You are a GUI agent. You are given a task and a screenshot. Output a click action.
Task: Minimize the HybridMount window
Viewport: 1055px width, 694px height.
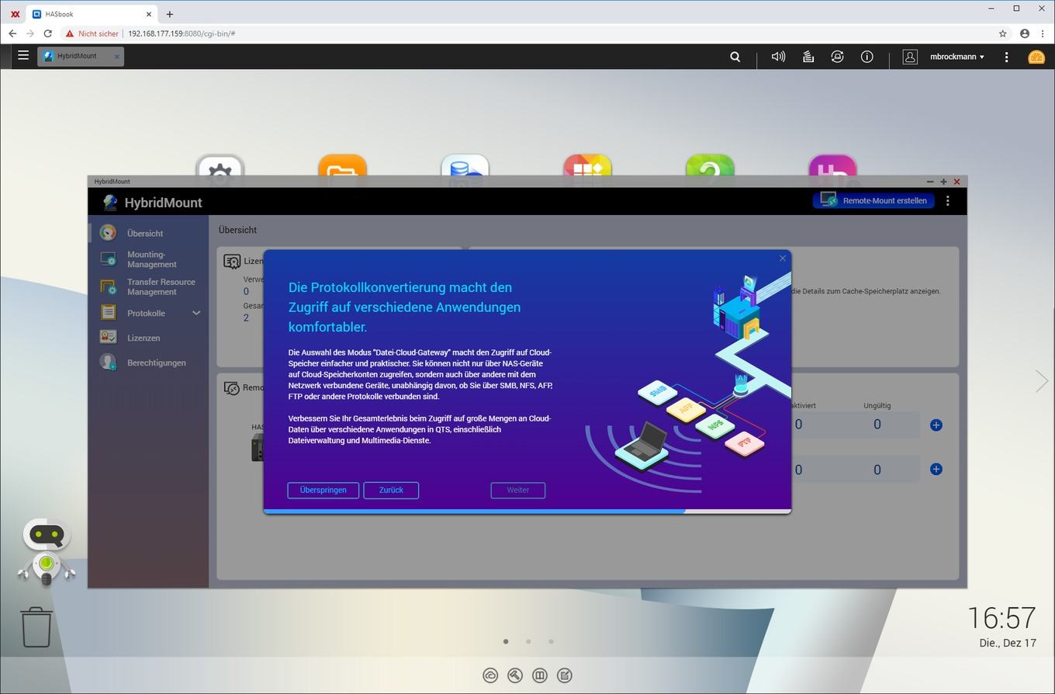pos(930,182)
